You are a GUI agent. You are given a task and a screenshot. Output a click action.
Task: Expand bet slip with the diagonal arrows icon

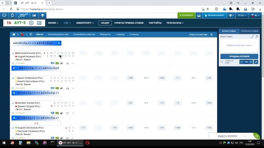[x=252, y=37]
